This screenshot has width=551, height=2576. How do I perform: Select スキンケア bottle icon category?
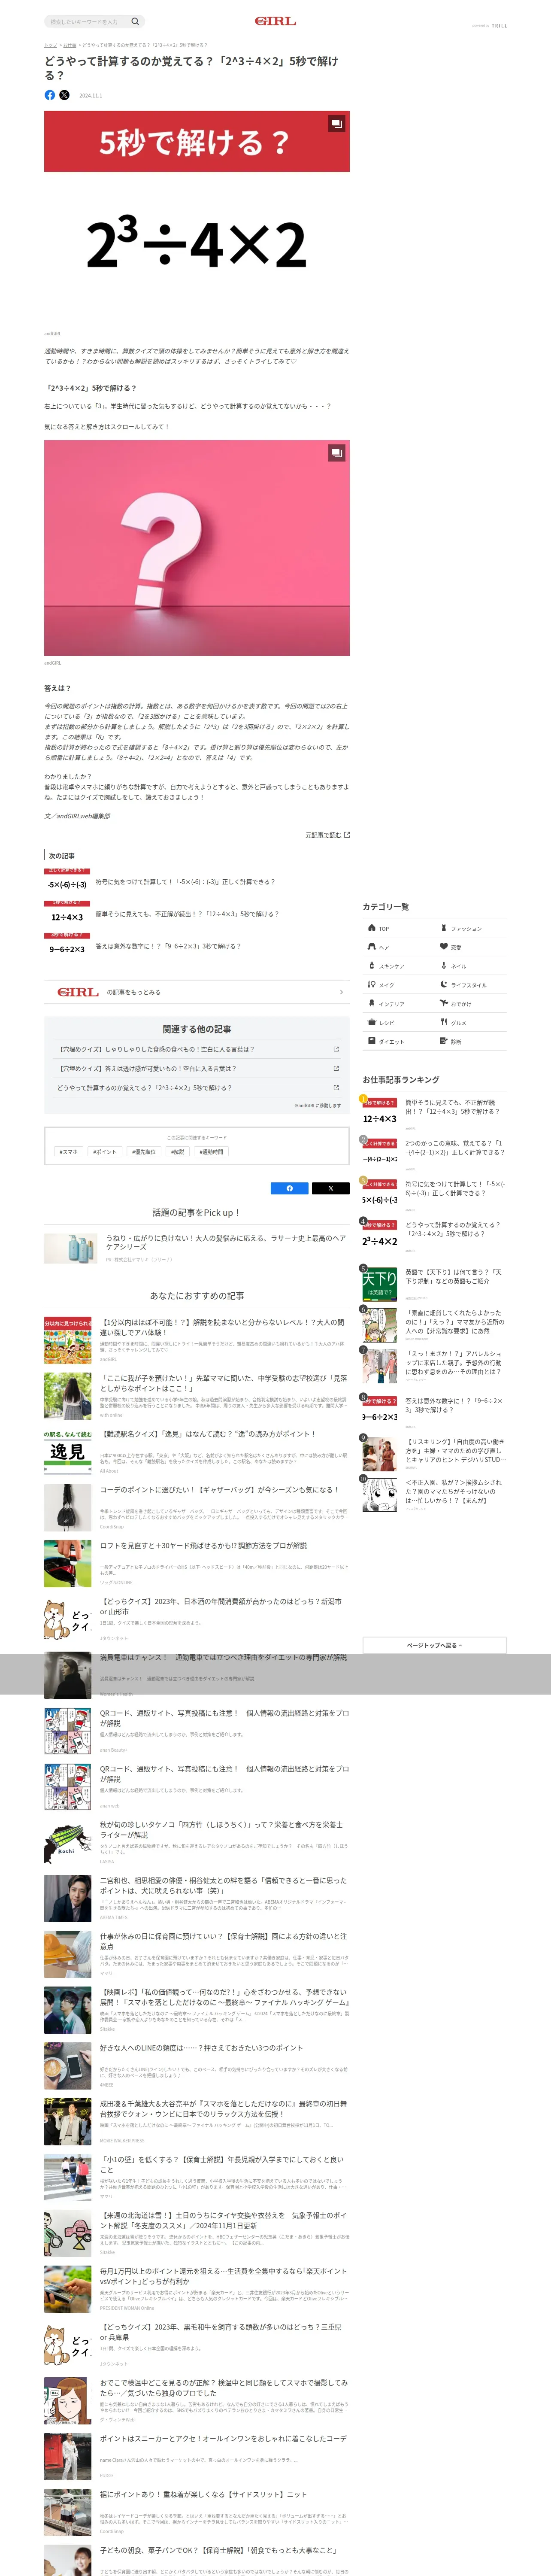tap(371, 966)
